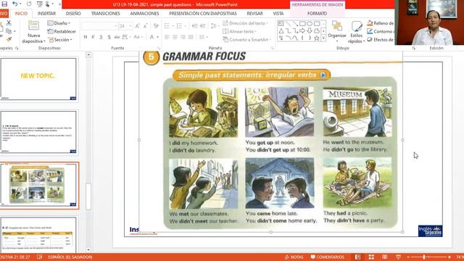Click the Save icon in quick access toolbar

click(x=4, y=4)
